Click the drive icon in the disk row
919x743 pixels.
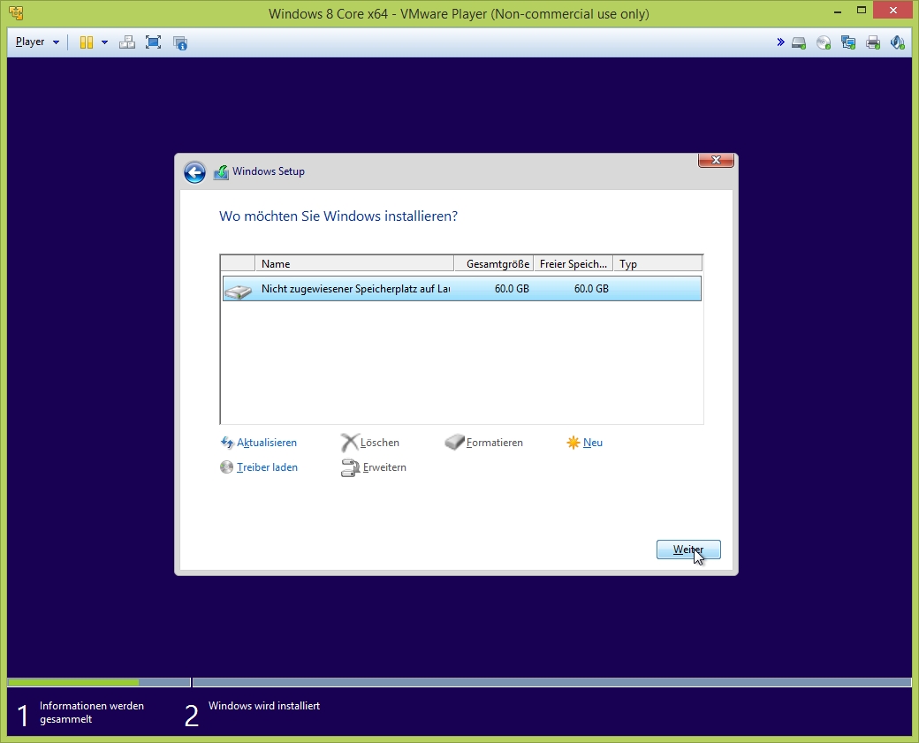pos(238,292)
